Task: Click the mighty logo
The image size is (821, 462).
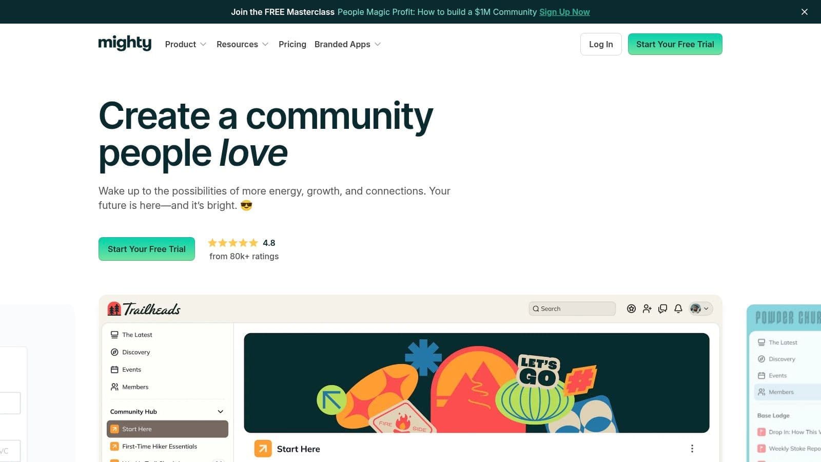Action: pyautogui.click(x=125, y=44)
